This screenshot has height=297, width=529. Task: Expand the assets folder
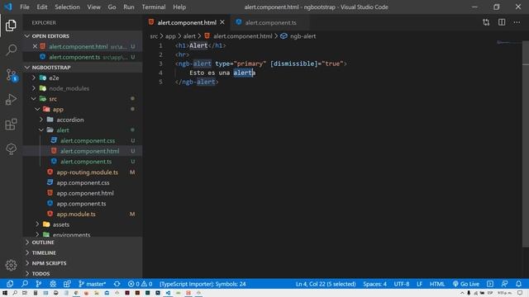83,224
